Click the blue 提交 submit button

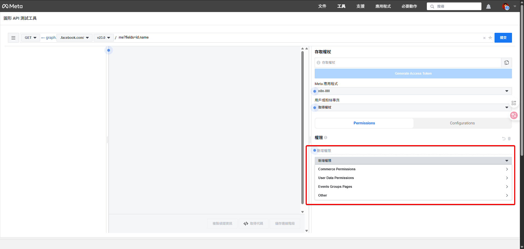coord(503,38)
